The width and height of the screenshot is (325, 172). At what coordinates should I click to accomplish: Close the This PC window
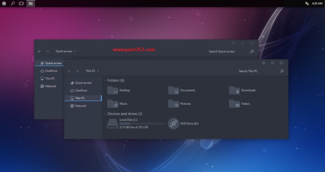pyautogui.click(x=281, y=63)
